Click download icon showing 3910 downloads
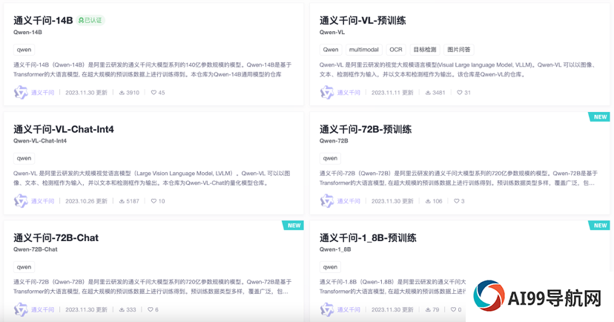 tap(122, 93)
